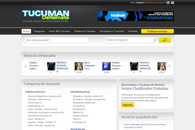The height and width of the screenshot is (130, 195).
Task: Open Inmuebles en Tucuman menu item
Action: [x=112, y=31]
